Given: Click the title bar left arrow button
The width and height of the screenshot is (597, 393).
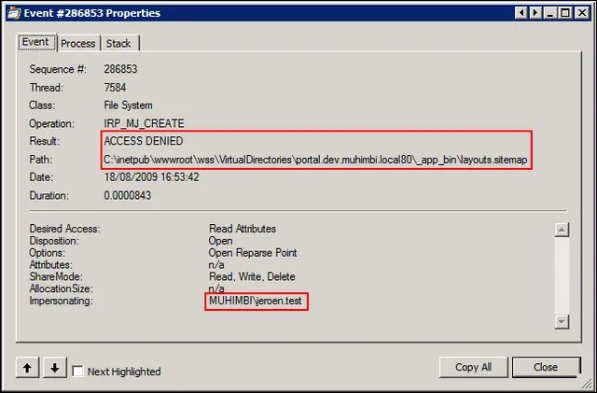Looking at the screenshot, I should click(521, 13).
